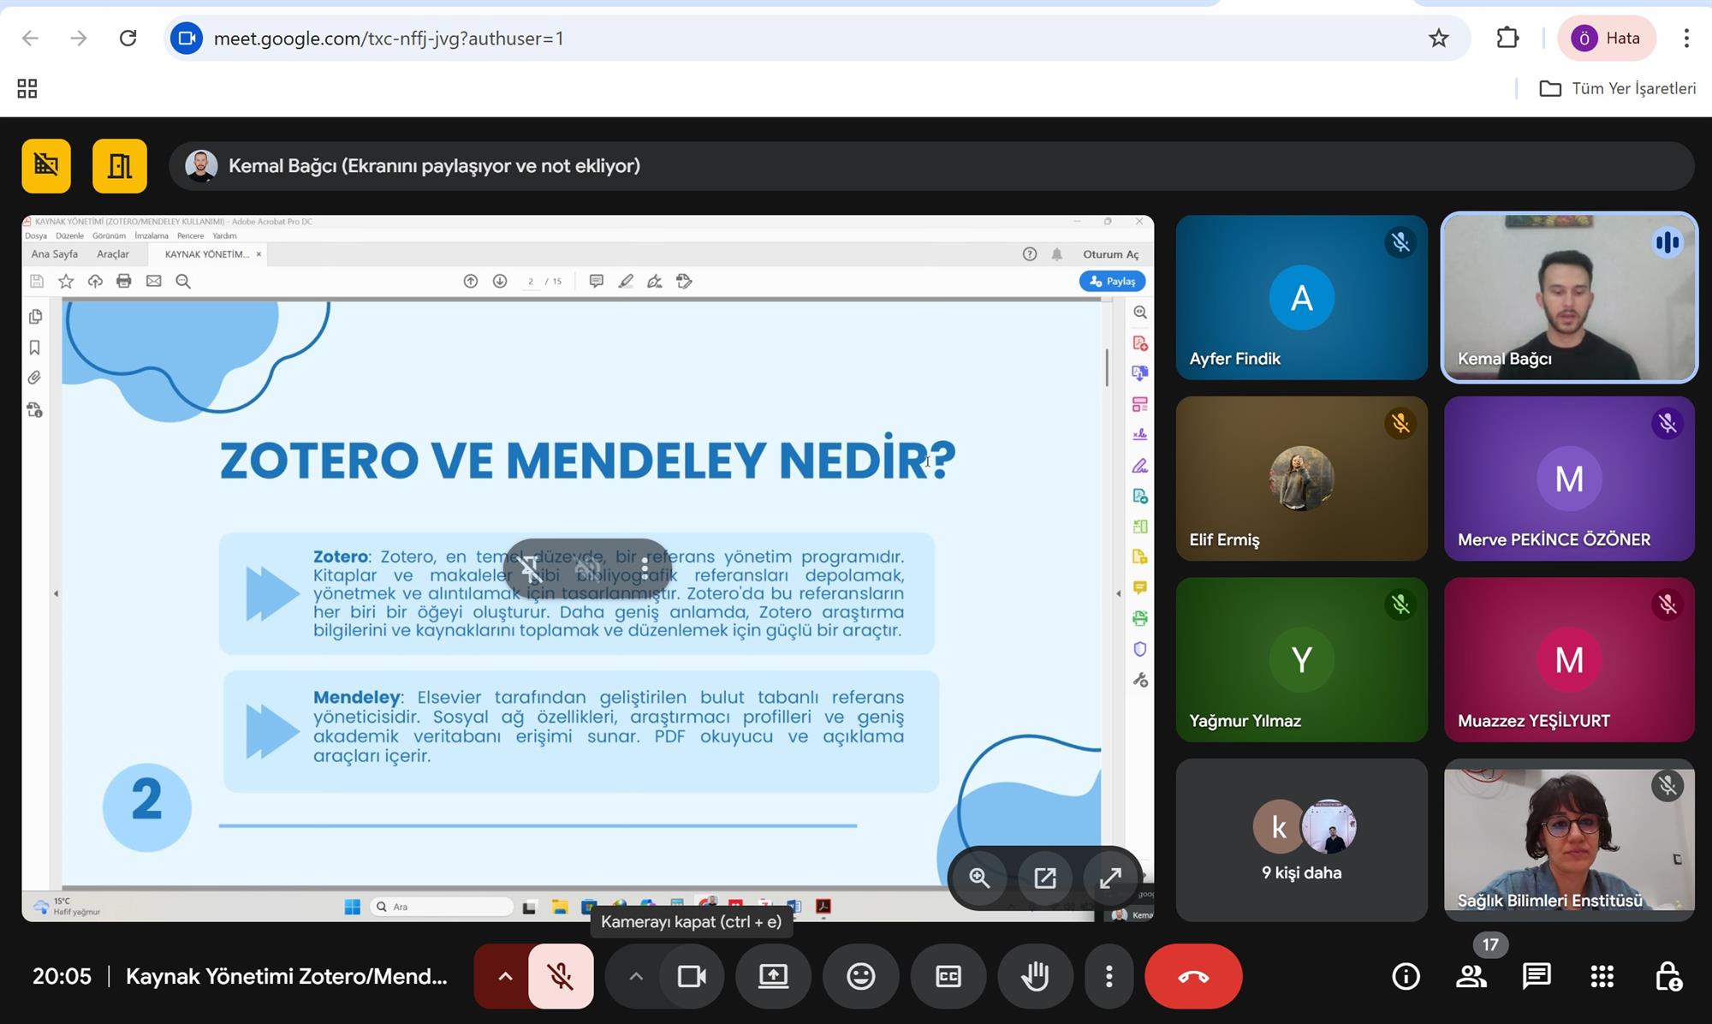
Task: Click Ayfer Findik's participant tile
Action: (1301, 297)
